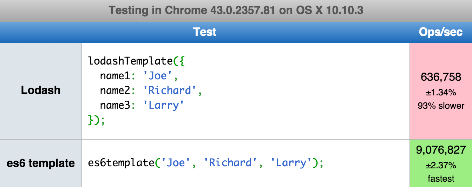Click the 9,076,827 ops/sec result
The height and width of the screenshot is (188, 472).
pos(441,150)
